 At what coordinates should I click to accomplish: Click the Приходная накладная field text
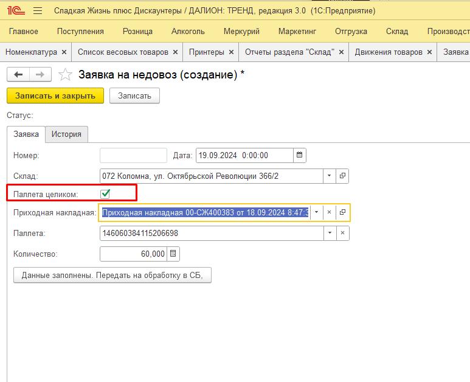206,212
